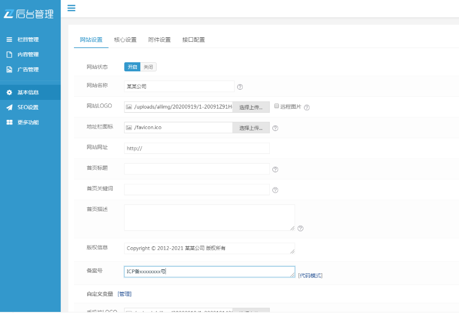Viewport: 459px width, 313px height.
Task: Set website status to 开启
Action: pos(132,67)
